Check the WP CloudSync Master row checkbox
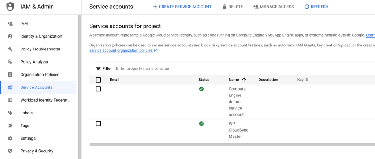Screen dimensions: 375x159 98,124
